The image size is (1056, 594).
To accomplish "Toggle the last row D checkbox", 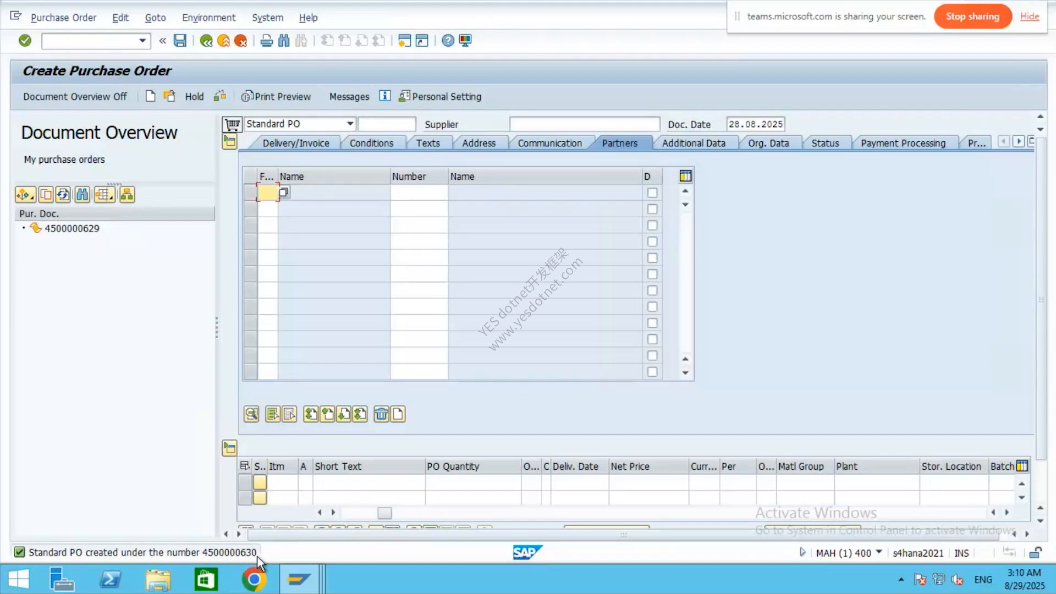I will (652, 372).
